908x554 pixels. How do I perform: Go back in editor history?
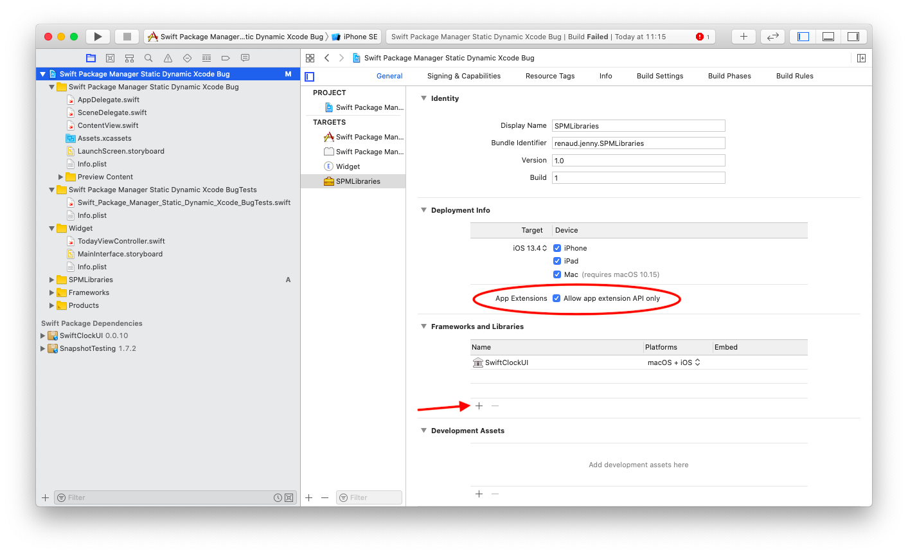(x=327, y=58)
